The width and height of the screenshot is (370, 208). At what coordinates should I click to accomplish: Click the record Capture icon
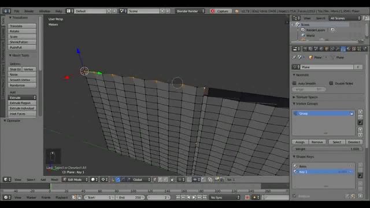pyautogui.click(x=213, y=11)
